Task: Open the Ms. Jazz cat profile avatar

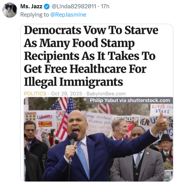Action: coord(10,10)
